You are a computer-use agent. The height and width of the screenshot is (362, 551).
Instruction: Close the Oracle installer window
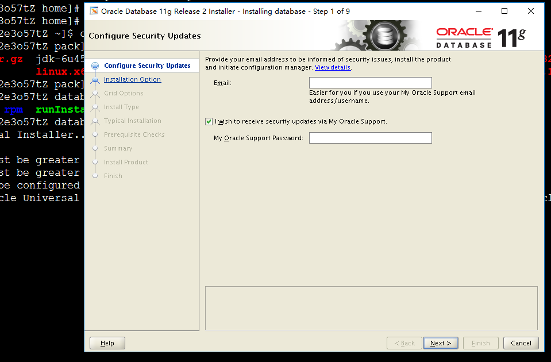[x=531, y=11]
